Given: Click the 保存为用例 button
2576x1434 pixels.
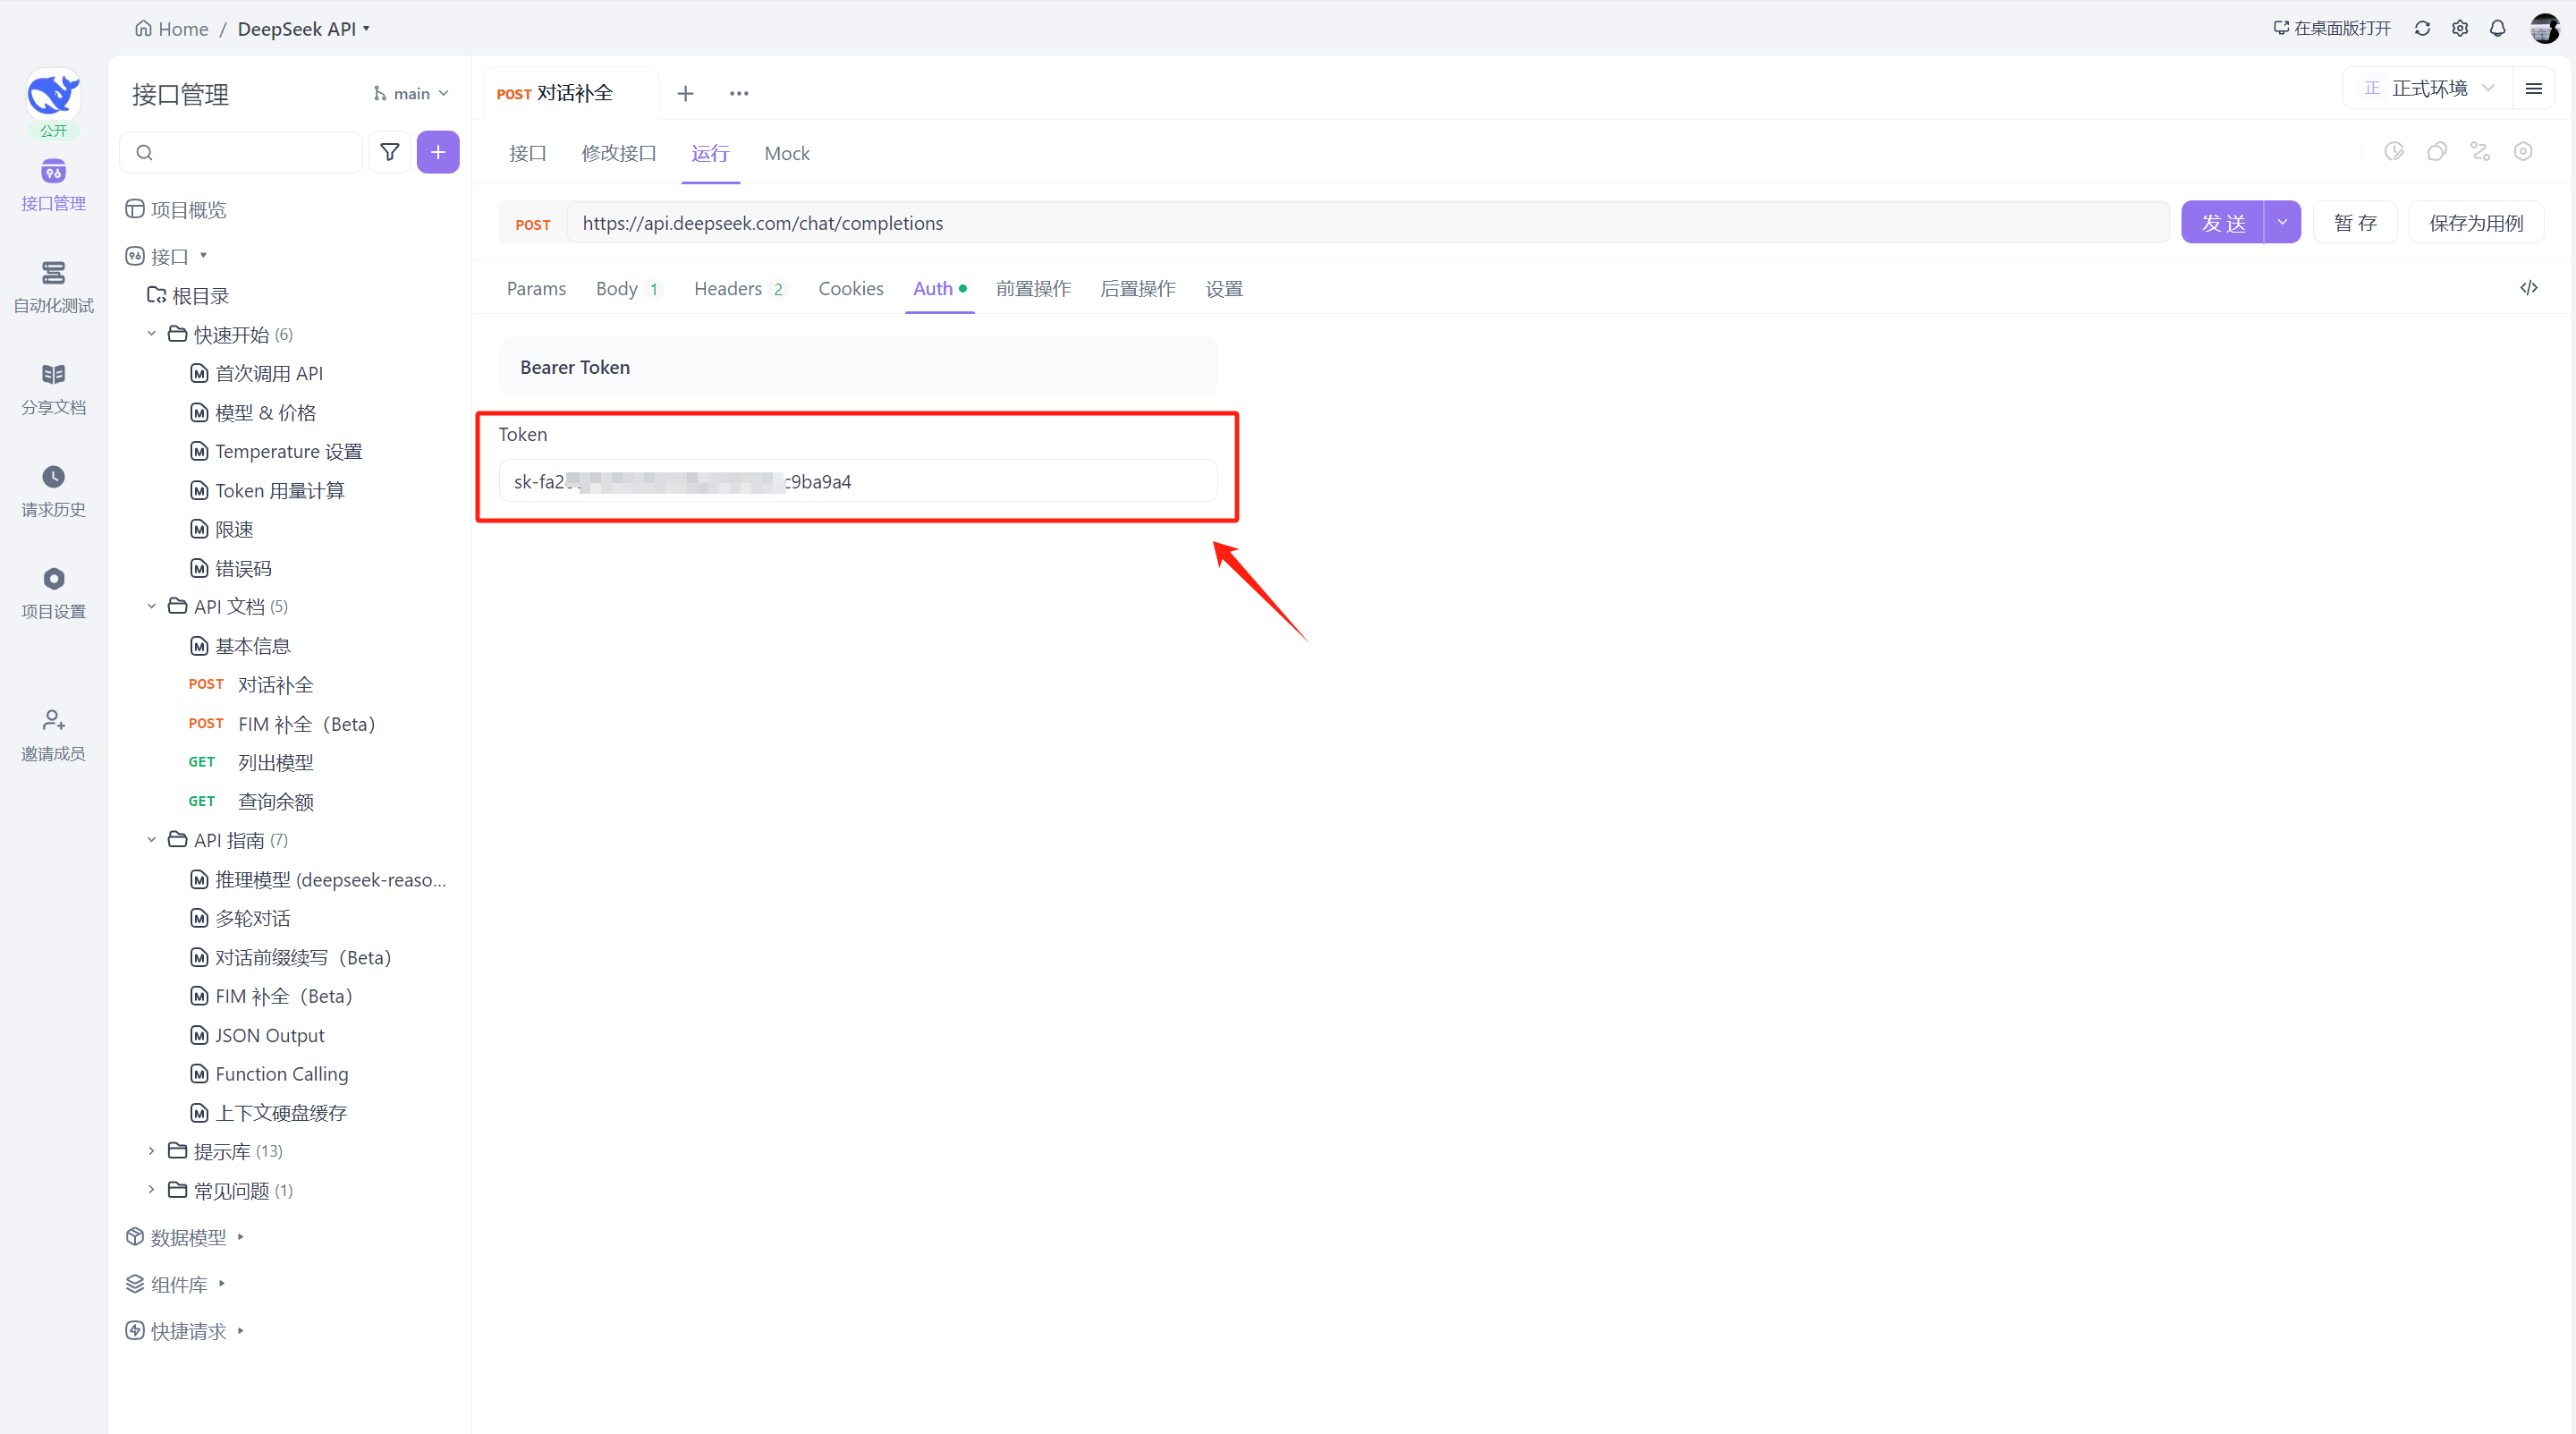Looking at the screenshot, I should click(2476, 222).
